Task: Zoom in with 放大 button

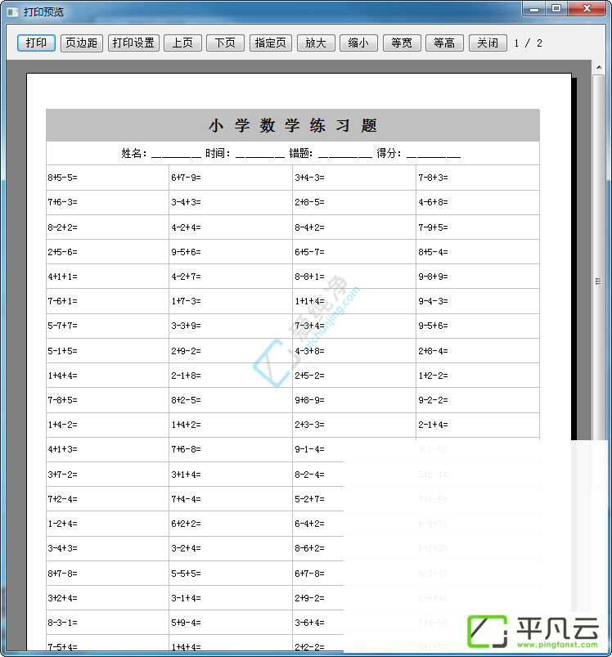Action: (316, 43)
